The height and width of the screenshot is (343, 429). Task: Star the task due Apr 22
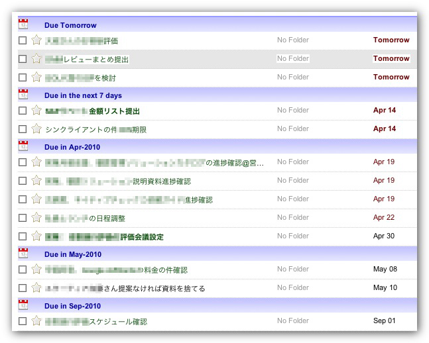tap(36, 218)
